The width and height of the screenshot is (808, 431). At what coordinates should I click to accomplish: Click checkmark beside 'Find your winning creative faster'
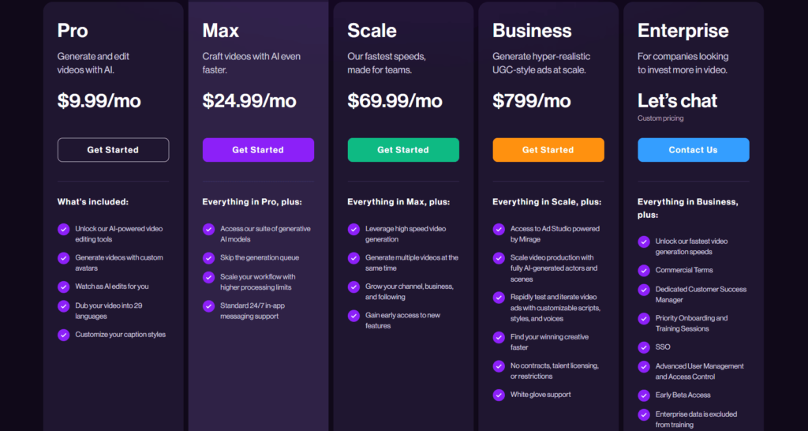point(499,337)
